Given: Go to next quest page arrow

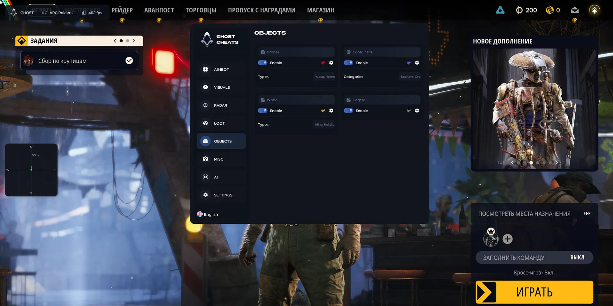Looking at the screenshot, I should point(134,41).
